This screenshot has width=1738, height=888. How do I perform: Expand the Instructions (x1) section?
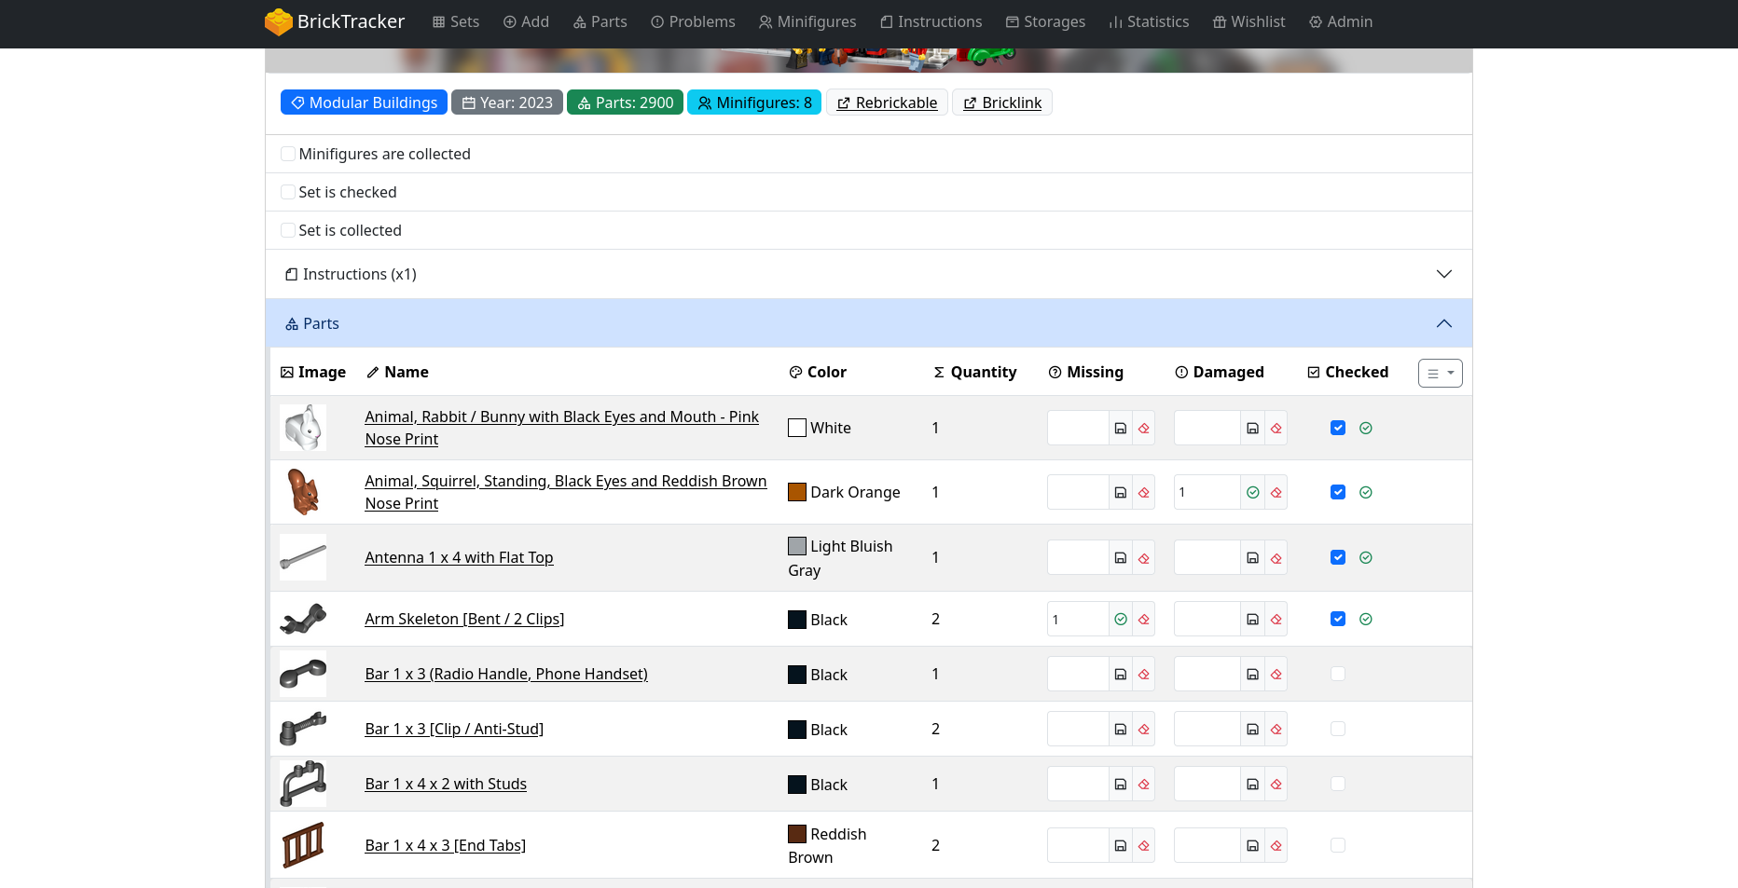click(867, 274)
